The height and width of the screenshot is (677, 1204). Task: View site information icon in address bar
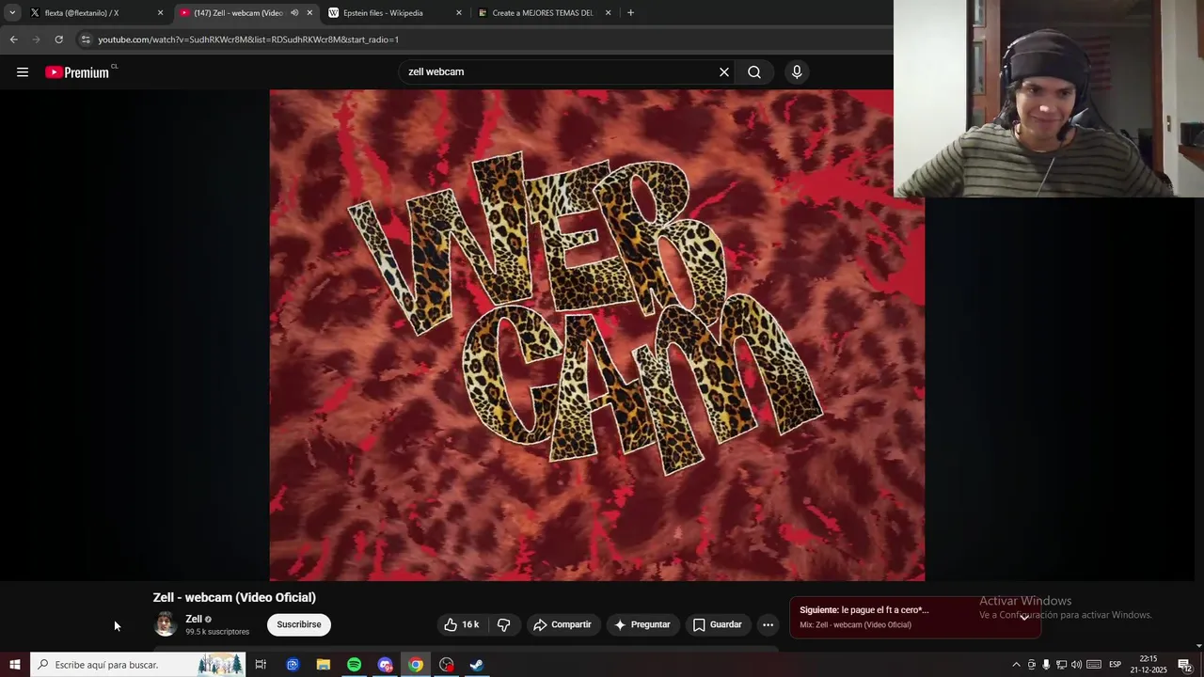click(x=86, y=39)
